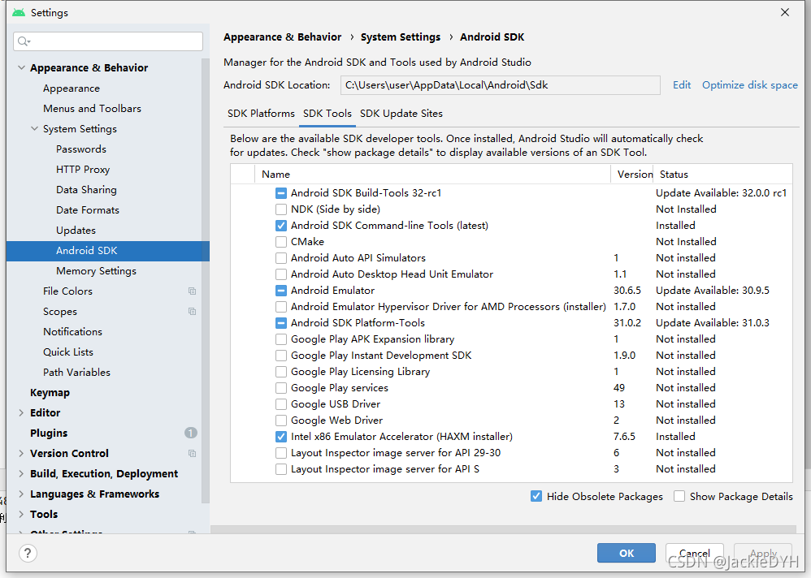Screen dimensions: 811x578
Task: Click the project-level icon beside Version Control
Action: (192, 454)
